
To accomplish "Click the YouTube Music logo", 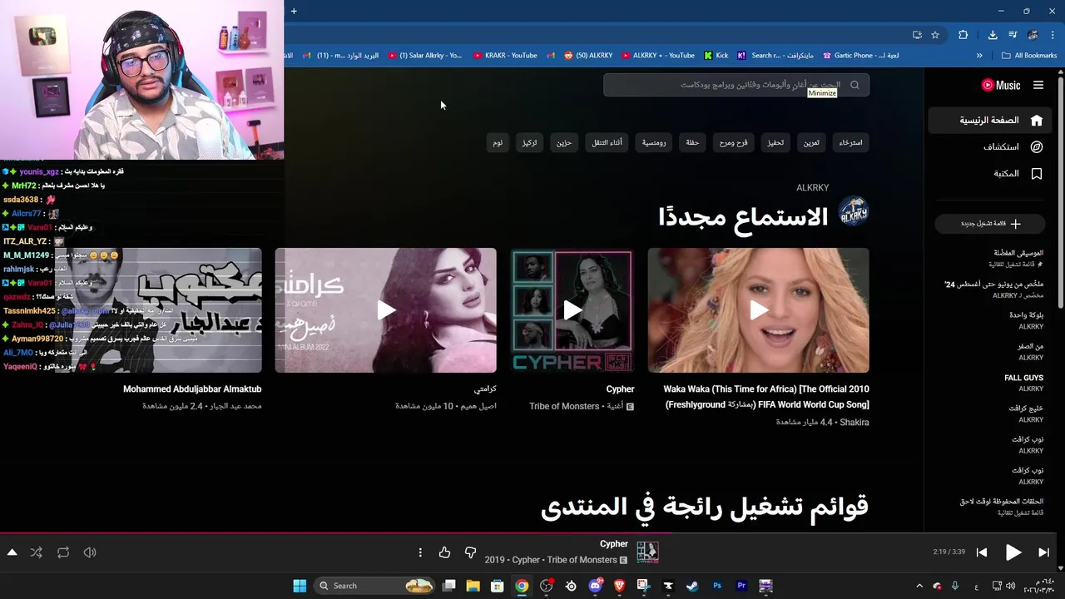I will click(x=1001, y=85).
